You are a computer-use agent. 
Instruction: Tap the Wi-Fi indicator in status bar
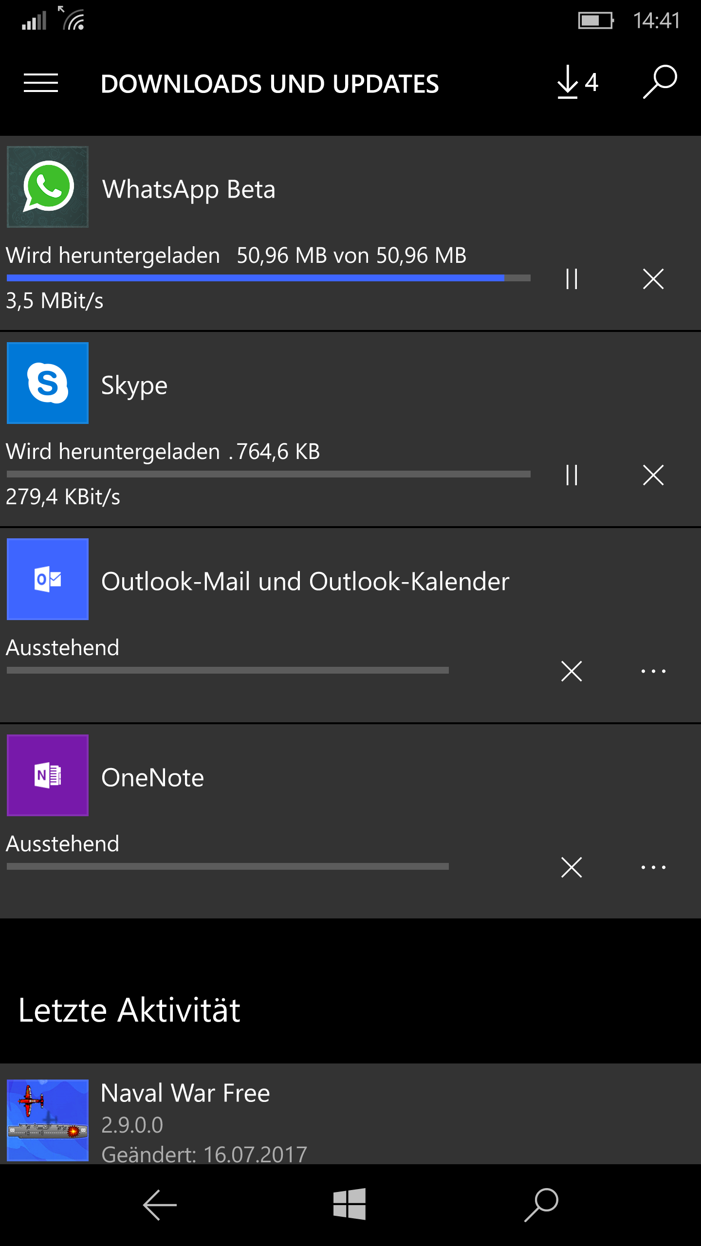point(72,18)
